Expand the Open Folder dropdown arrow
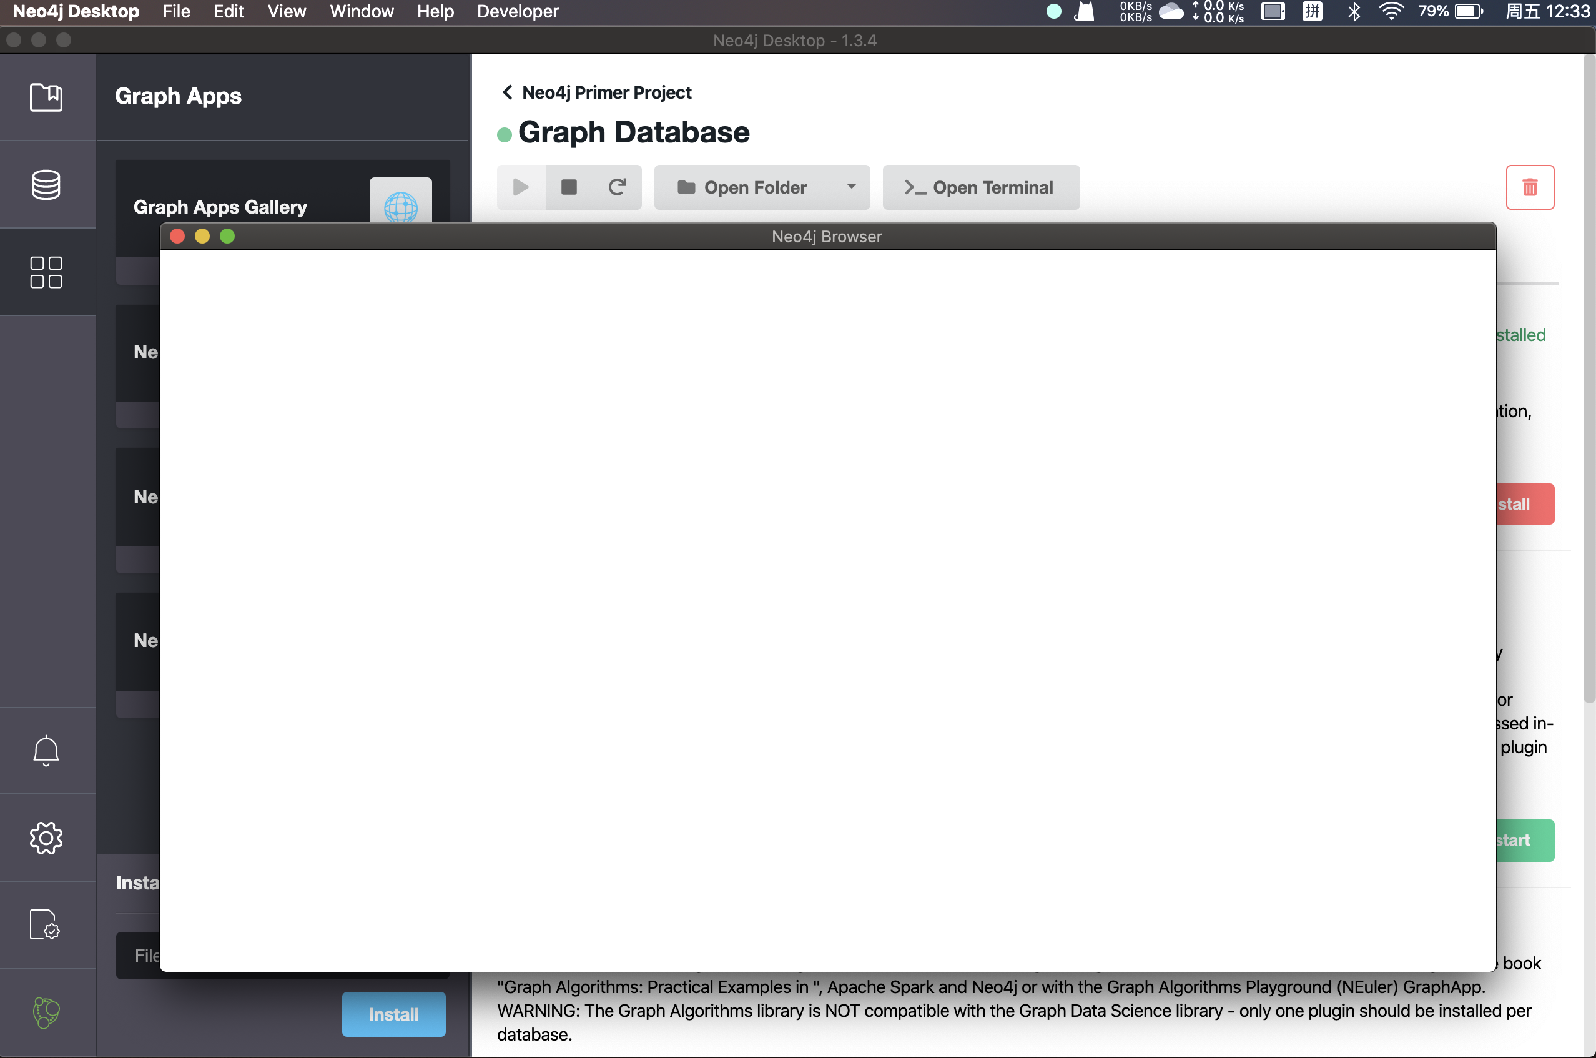 pos(851,187)
